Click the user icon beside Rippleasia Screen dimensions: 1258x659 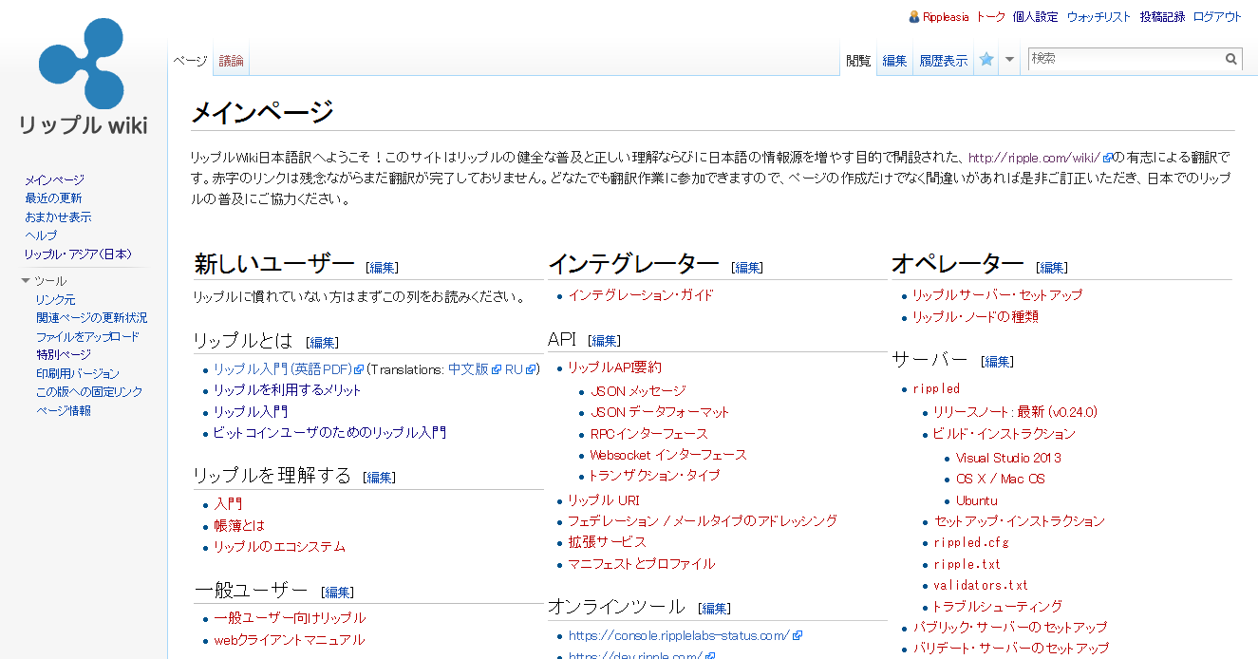pyautogui.click(x=914, y=17)
